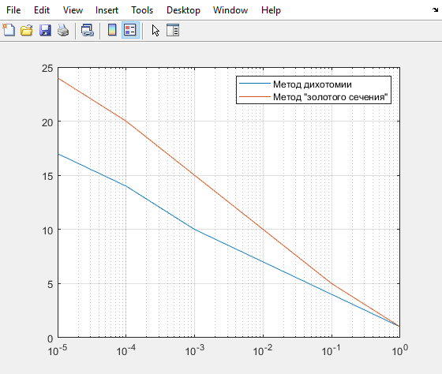Select the 'Метод дихотомии' legend entry
This screenshot has height=374, width=442.
[x=313, y=84]
